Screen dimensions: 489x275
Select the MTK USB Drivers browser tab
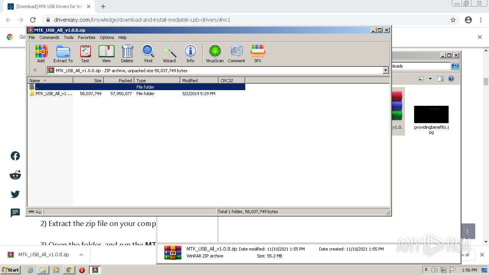pyautogui.click(x=49, y=6)
